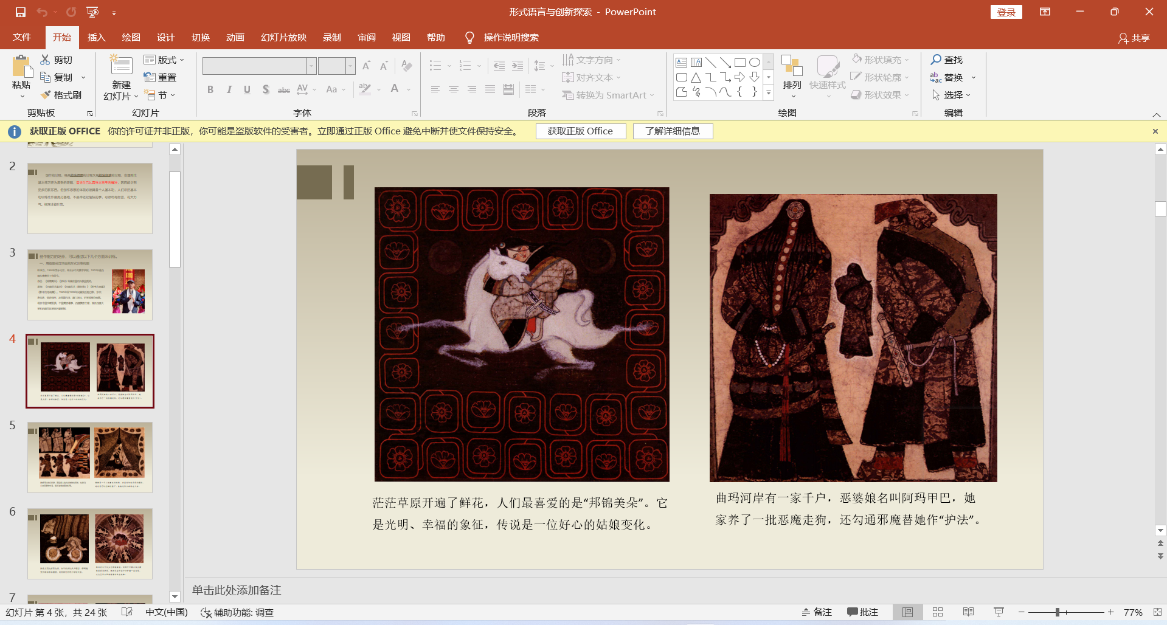Switch to Slide Sorter view icon
This screenshot has height=625, width=1167.
938,612
